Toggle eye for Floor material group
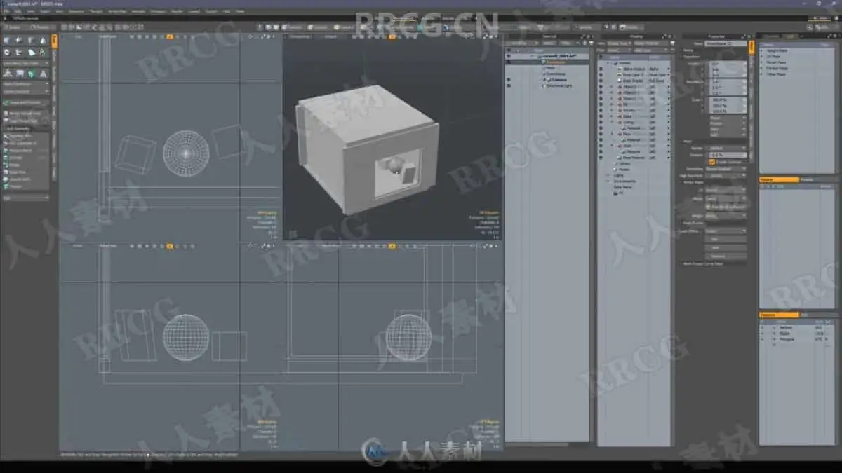This screenshot has height=473, width=842. pos(601,134)
